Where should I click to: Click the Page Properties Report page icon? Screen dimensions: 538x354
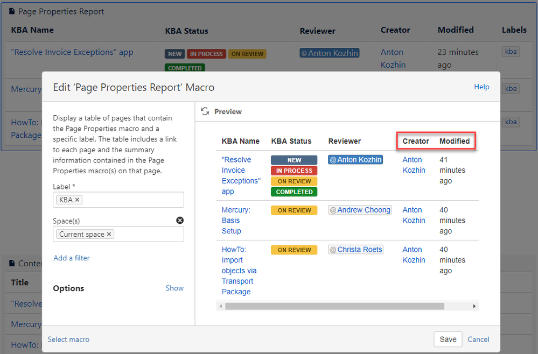[x=12, y=11]
